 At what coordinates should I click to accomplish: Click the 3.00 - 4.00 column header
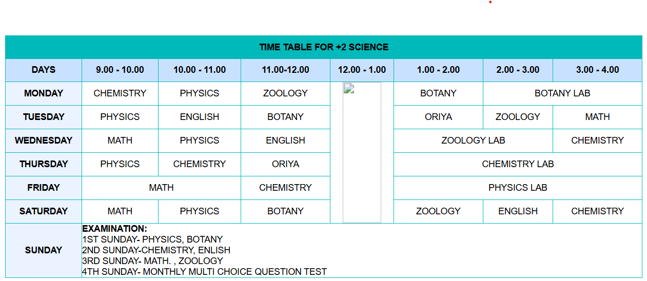tap(597, 70)
